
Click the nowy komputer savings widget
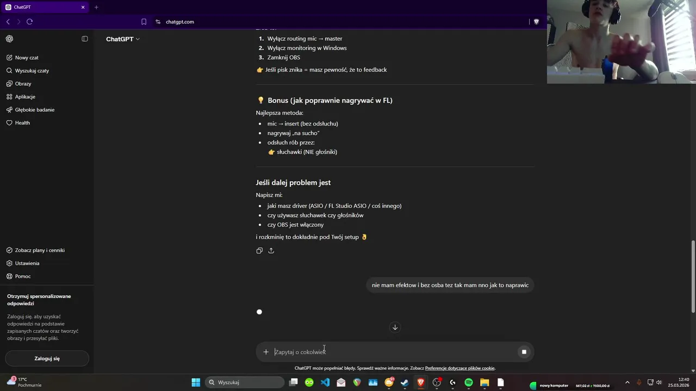570,386
